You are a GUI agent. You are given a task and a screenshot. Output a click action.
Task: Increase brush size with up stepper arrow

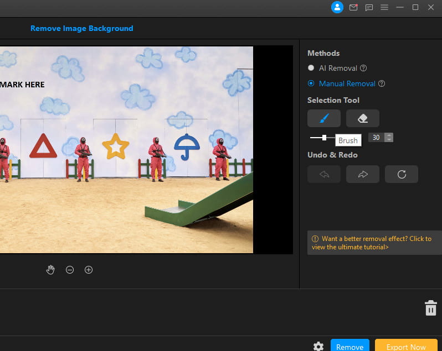pyautogui.click(x=389, y=135)
